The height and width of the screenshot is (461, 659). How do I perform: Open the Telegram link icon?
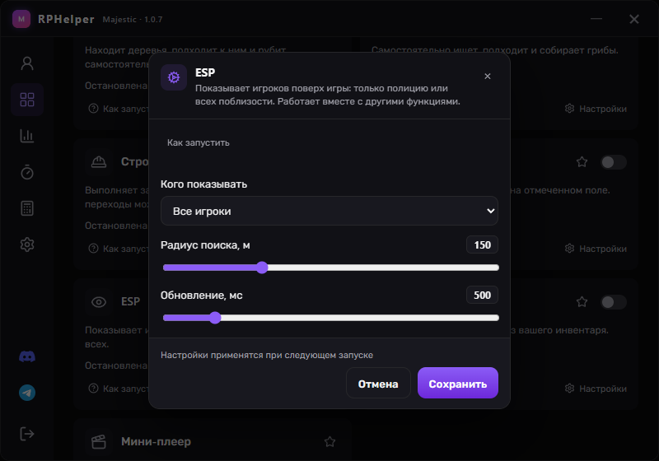(27, 393)
